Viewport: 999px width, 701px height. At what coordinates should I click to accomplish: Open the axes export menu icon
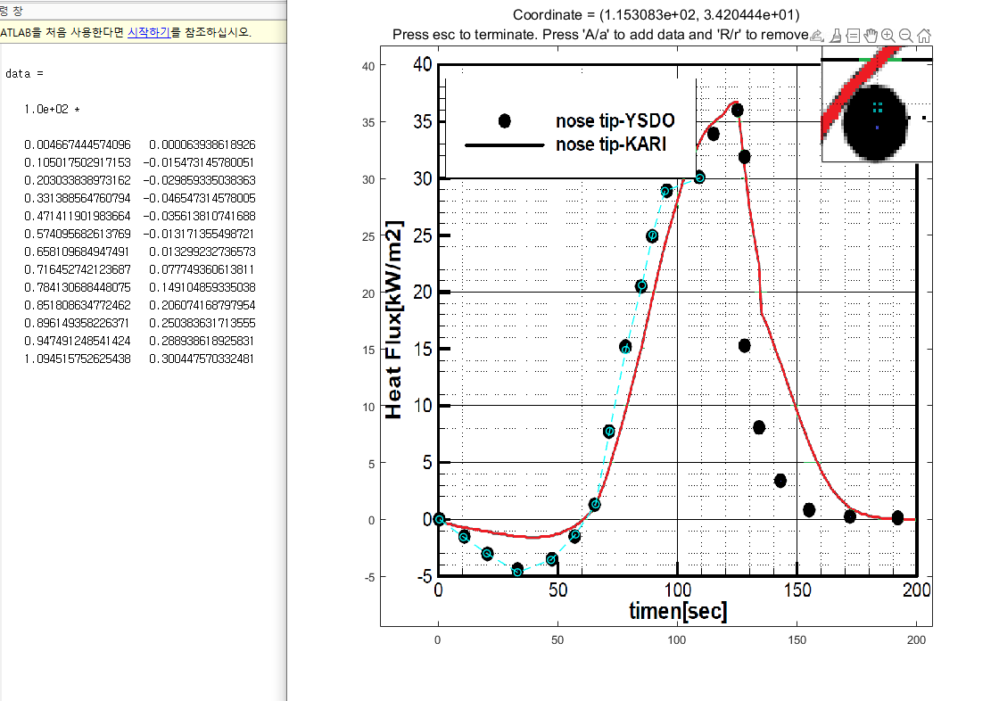click(x=817, y=36)
